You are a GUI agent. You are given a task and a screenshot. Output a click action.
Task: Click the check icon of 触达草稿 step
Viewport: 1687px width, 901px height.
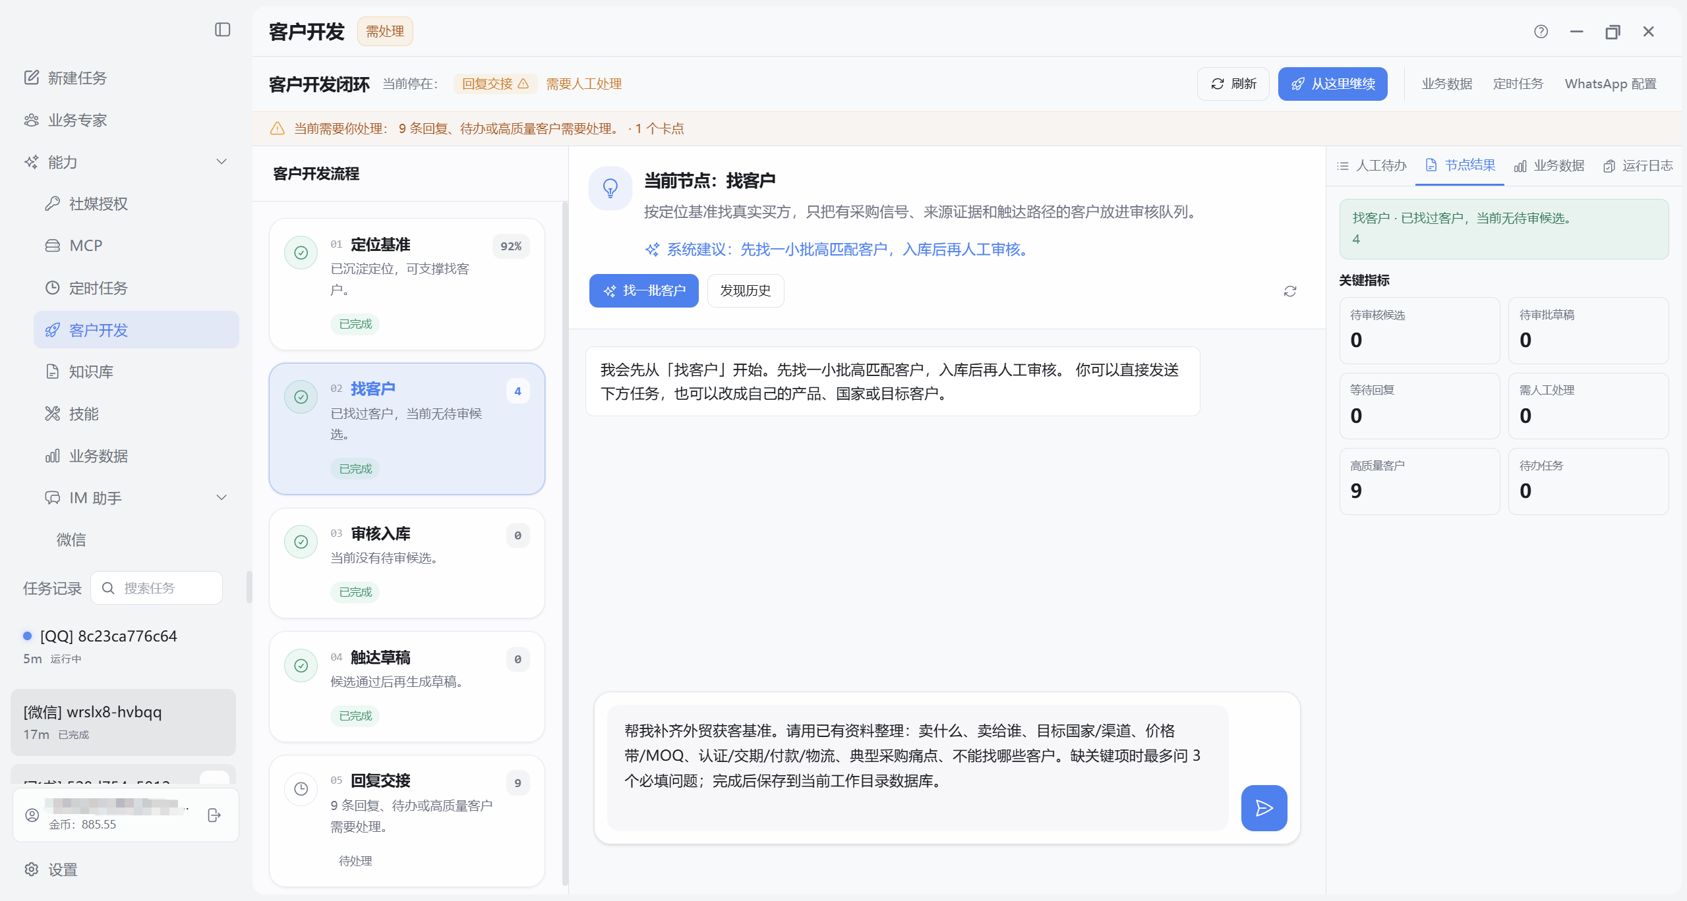tap(301, 665)
